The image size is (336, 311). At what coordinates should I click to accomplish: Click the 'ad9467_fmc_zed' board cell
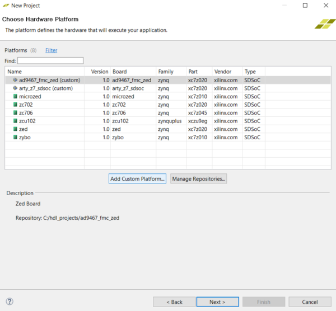[x=132, y=80]
